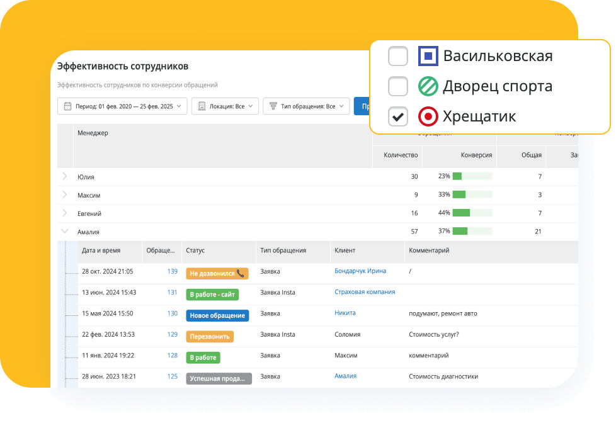Screen dimensions: 616x433
Task: Click the Статус column header
Action: tap(195, 251)
